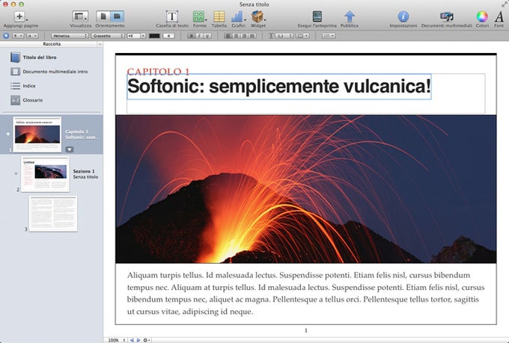Go to the previous page arrow

click(x=132, y=340)
